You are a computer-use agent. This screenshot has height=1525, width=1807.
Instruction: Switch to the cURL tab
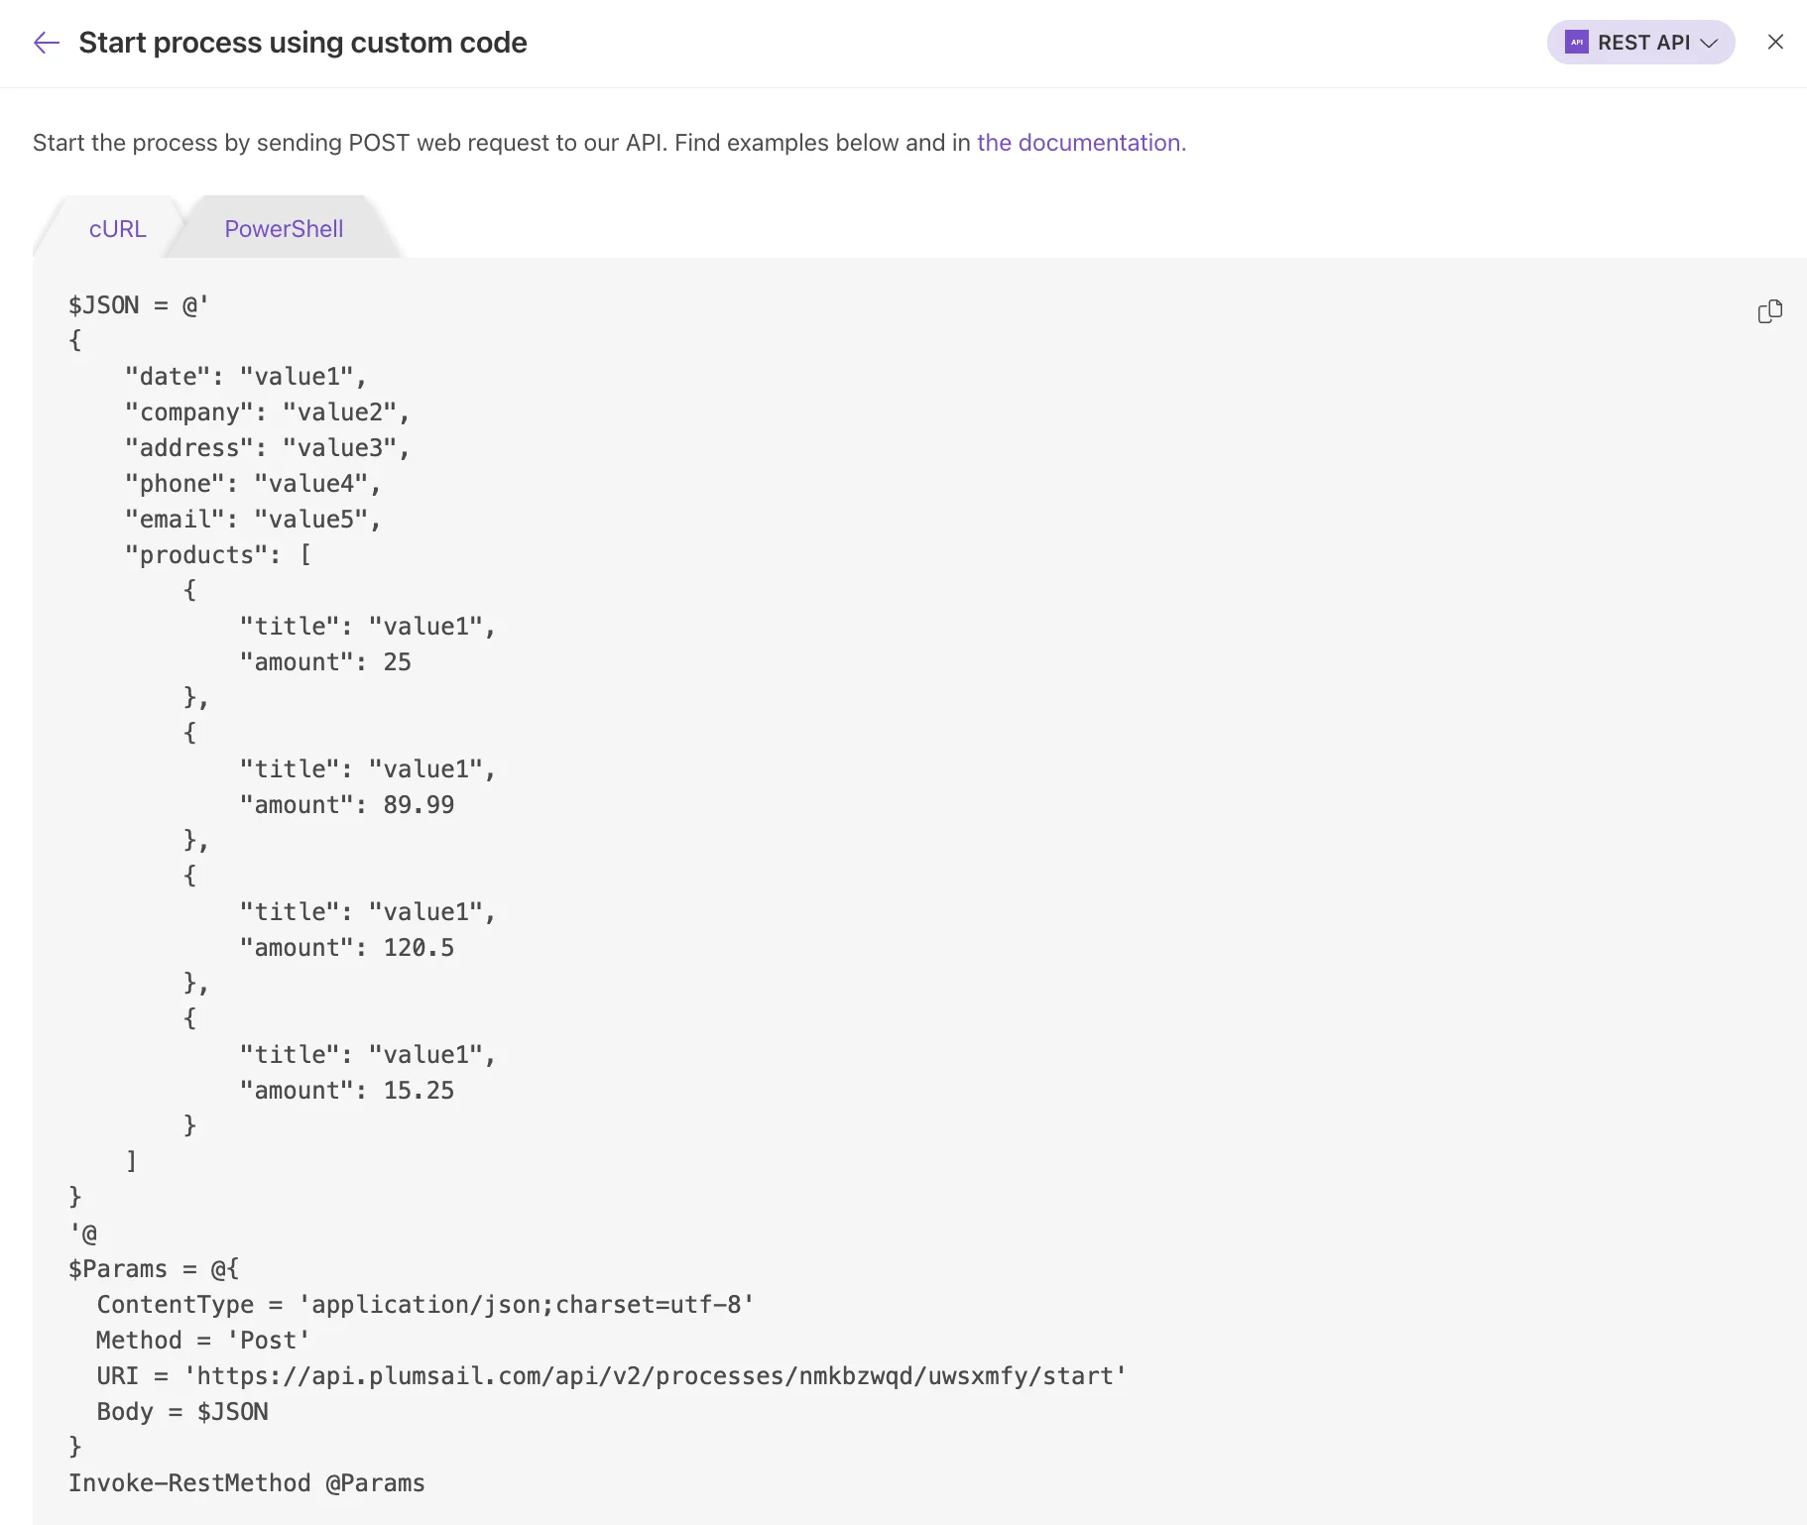117,228
